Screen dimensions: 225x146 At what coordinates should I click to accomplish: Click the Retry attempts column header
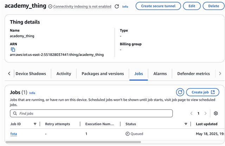pyautogui.click(x=58, y=124)
